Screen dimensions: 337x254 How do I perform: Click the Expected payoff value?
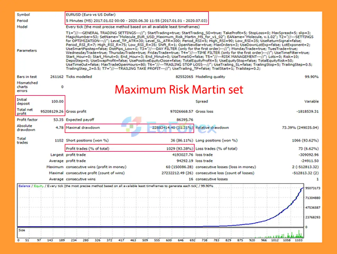click(185, 119)
